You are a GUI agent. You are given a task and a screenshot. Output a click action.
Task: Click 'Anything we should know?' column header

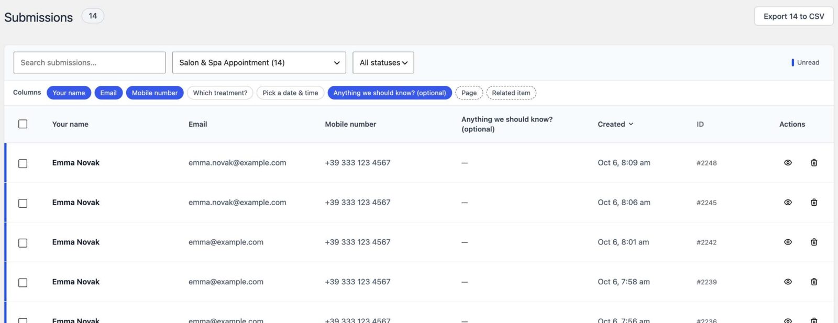507,124
